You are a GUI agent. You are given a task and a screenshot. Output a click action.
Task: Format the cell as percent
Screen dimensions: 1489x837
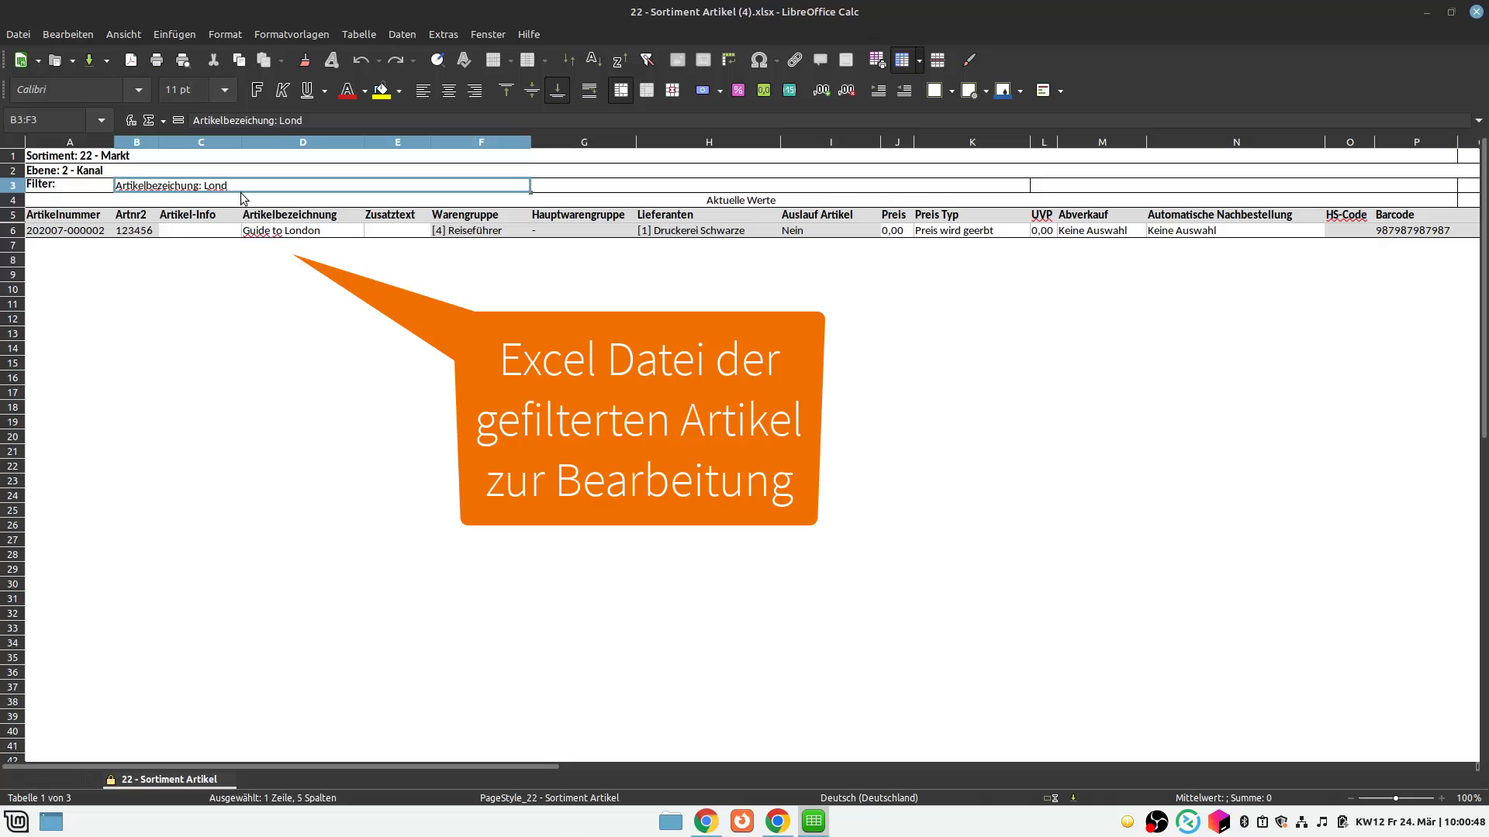click(738, 91)
